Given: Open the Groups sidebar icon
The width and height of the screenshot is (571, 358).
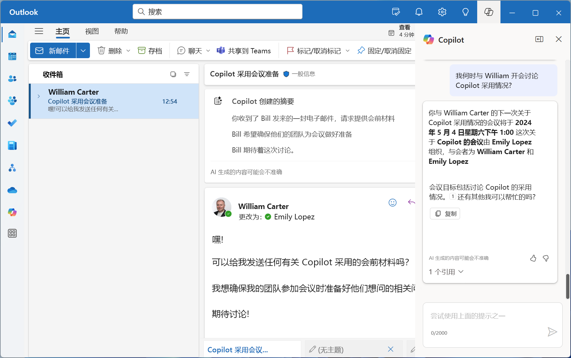Looking at the screenshot, I should click(x=12, y=101).
